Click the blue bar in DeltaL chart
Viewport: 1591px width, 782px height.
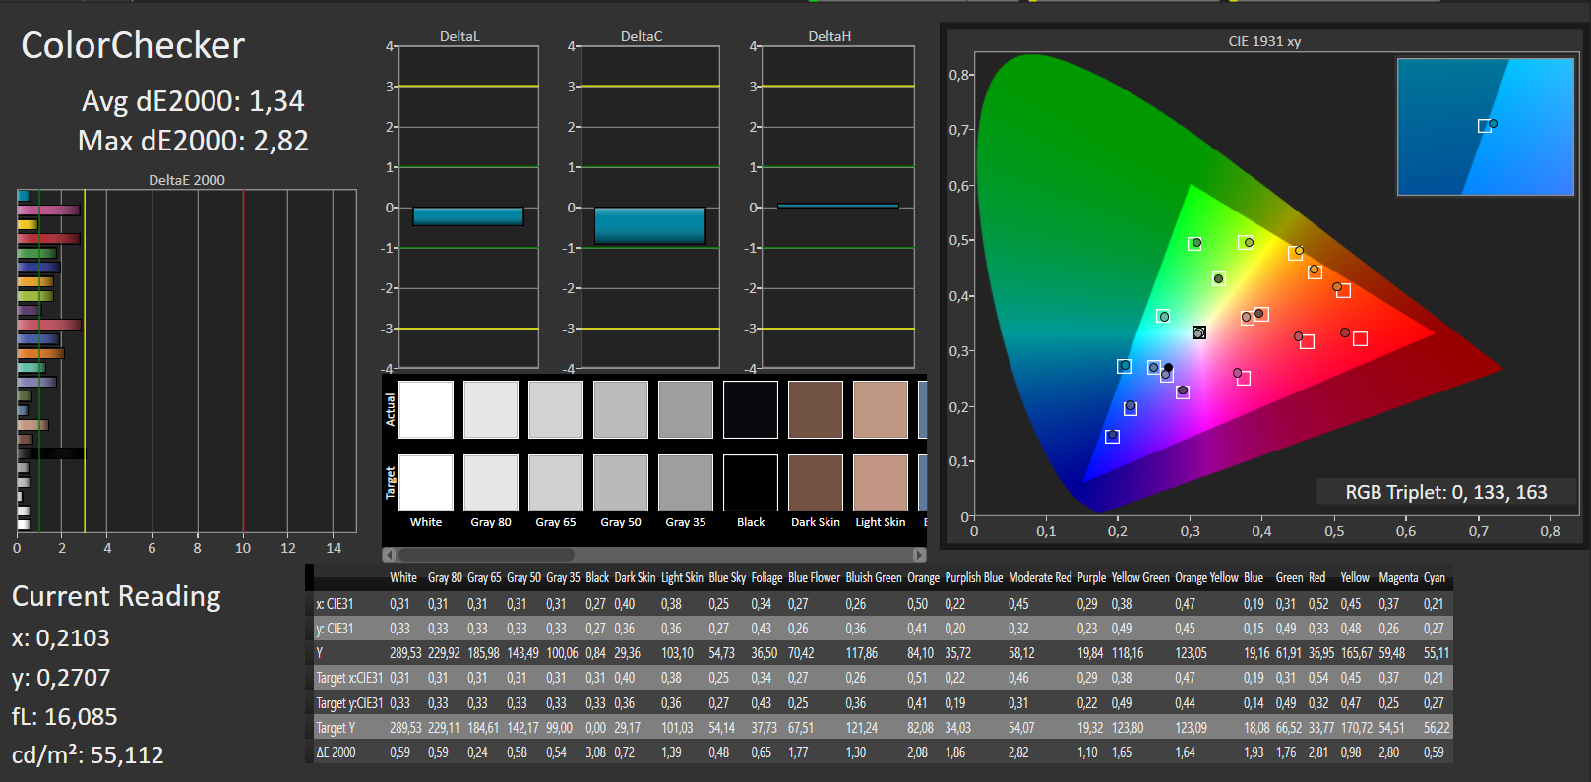click(468, 216)
